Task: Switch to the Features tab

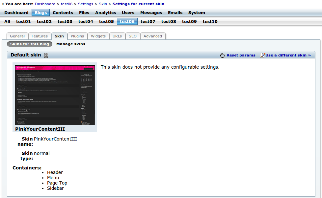Action: (x=40, y=36)
